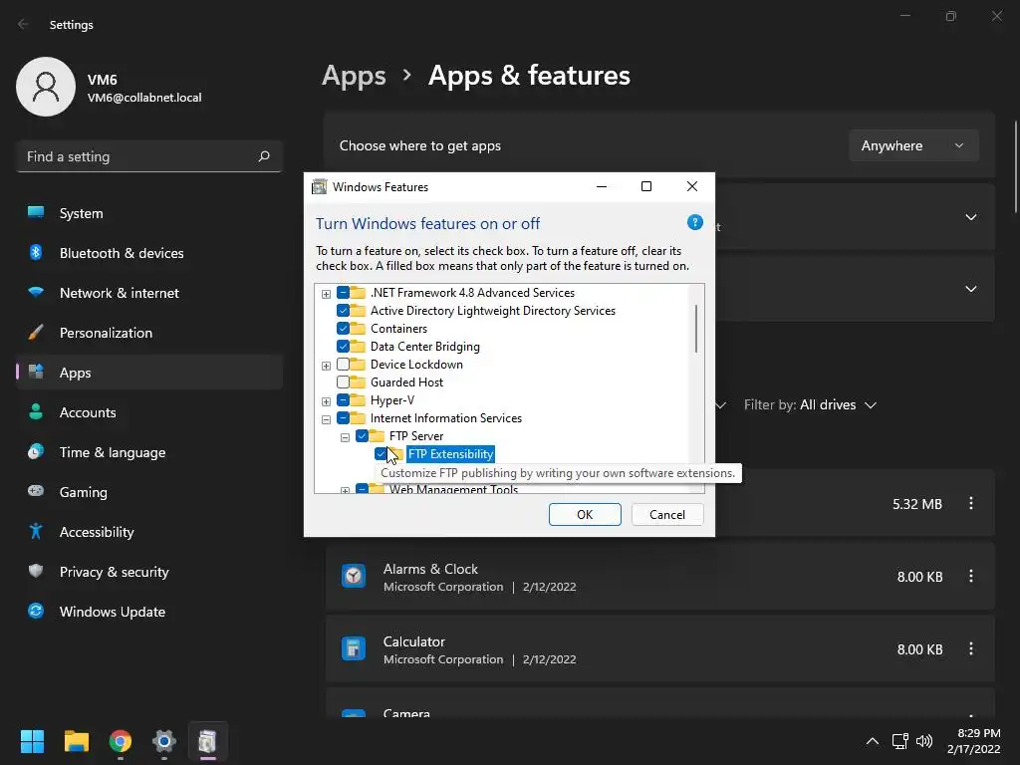Click the Alarms & Clock app icon

[x=354, y=576]
